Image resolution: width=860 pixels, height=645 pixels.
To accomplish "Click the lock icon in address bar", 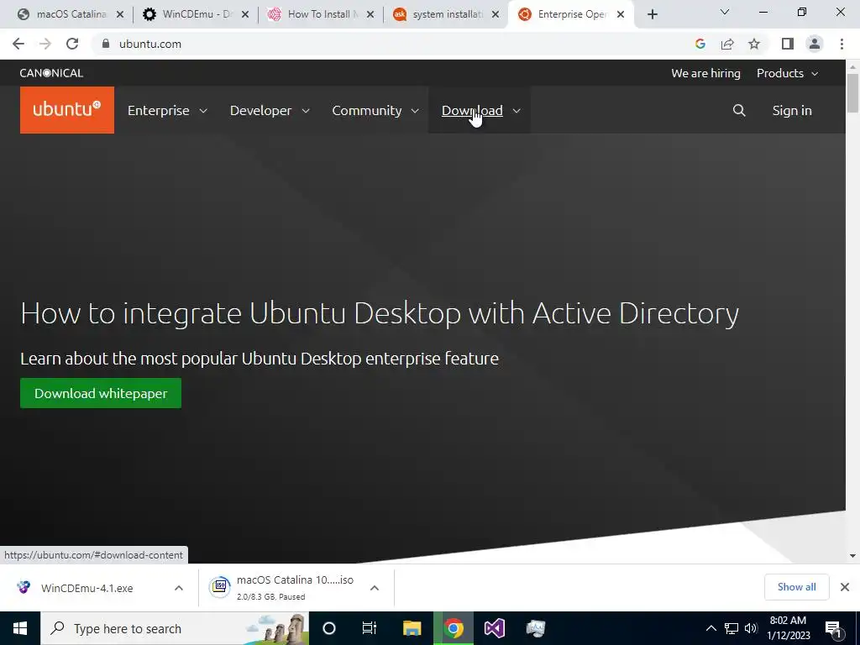I will 106,44.
